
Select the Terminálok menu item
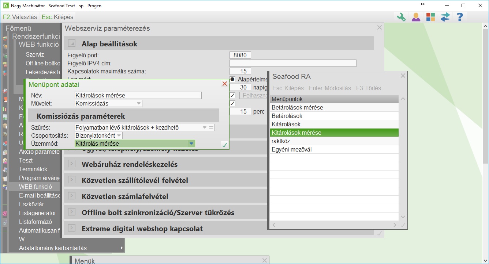tap(33, 169)
